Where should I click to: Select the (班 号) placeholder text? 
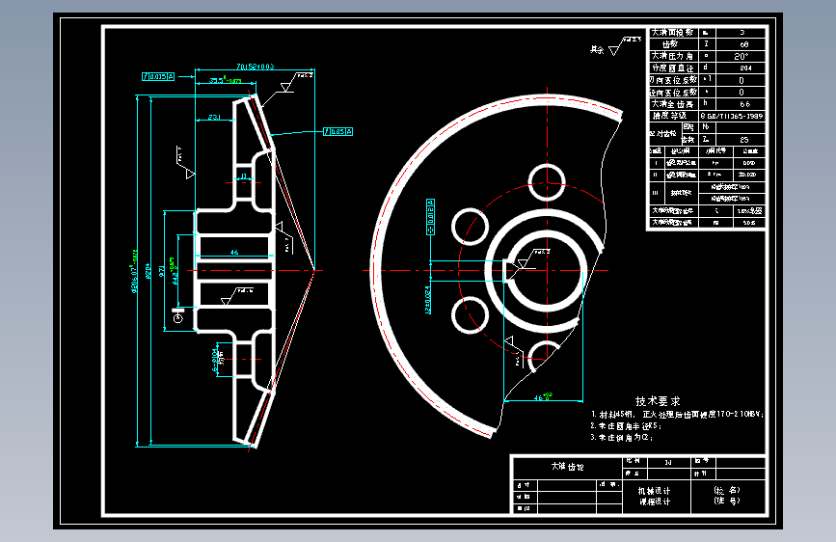(727, 501)
